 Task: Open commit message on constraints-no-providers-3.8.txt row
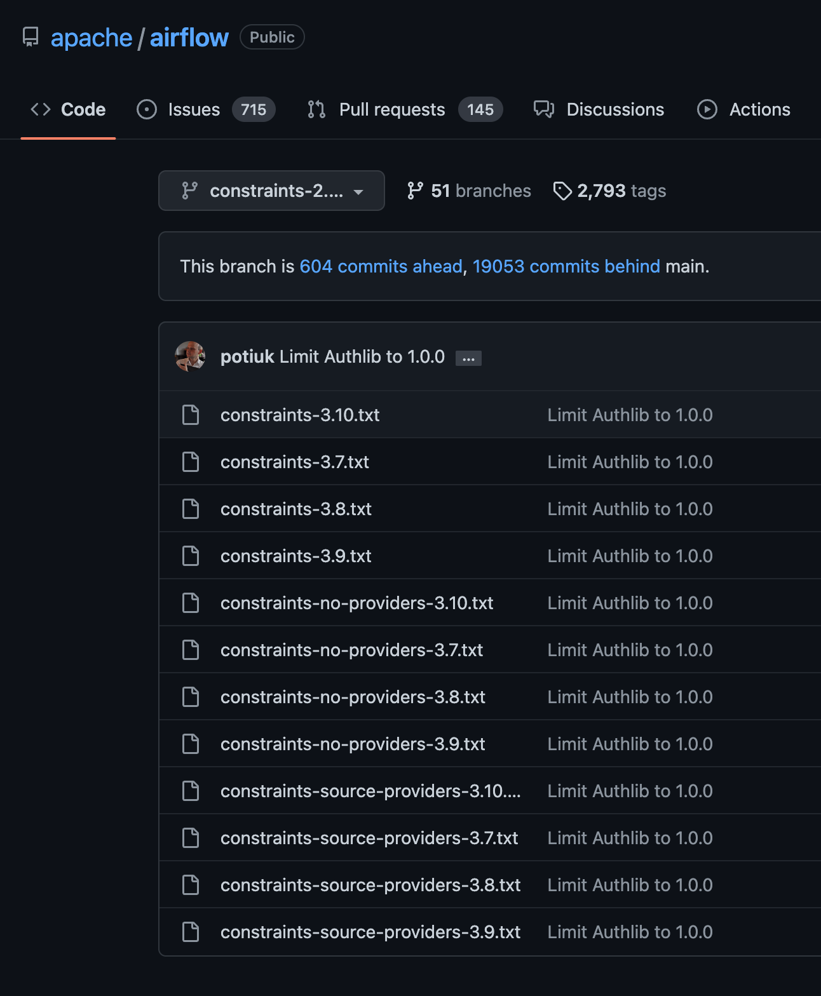pyautogui.click(x=630, y=697)
